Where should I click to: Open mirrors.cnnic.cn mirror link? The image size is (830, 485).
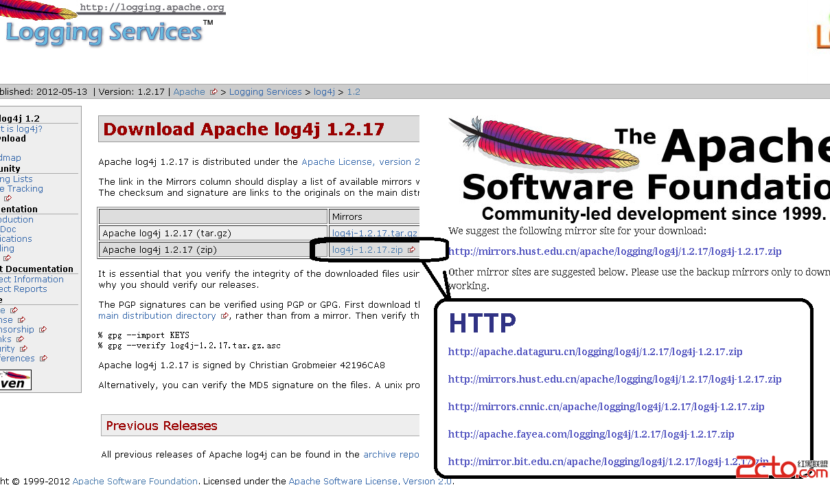pos(606,407)
